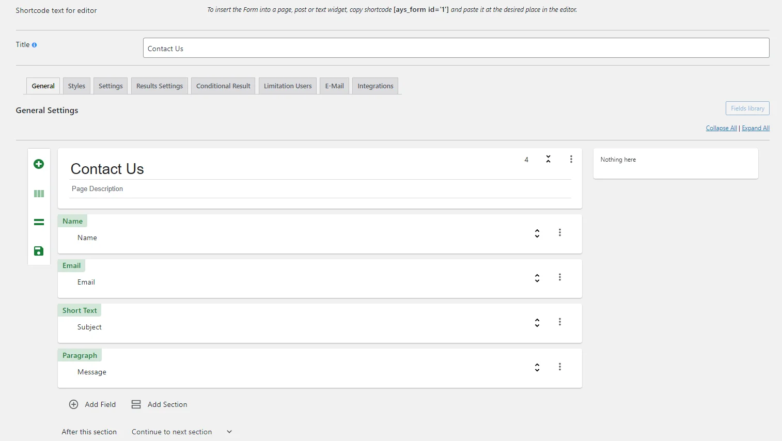Click the green save disk icon

click(39, 251)
